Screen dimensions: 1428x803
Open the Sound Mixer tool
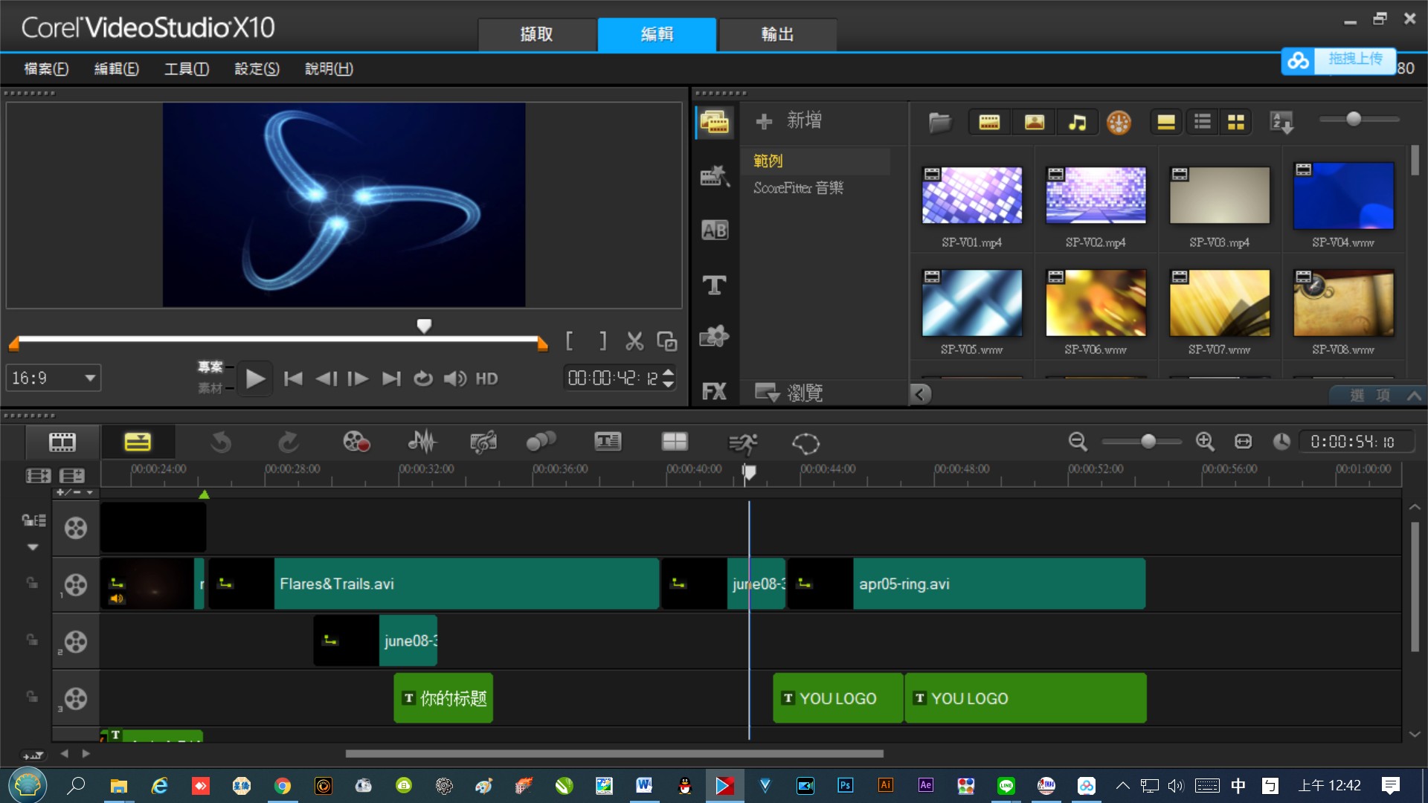pyautogui.click(x=422, y=442)
